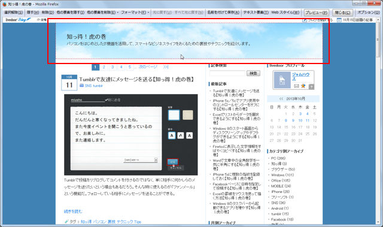Click the pencil icon for ブログを開設

click(x=305, y=20)
